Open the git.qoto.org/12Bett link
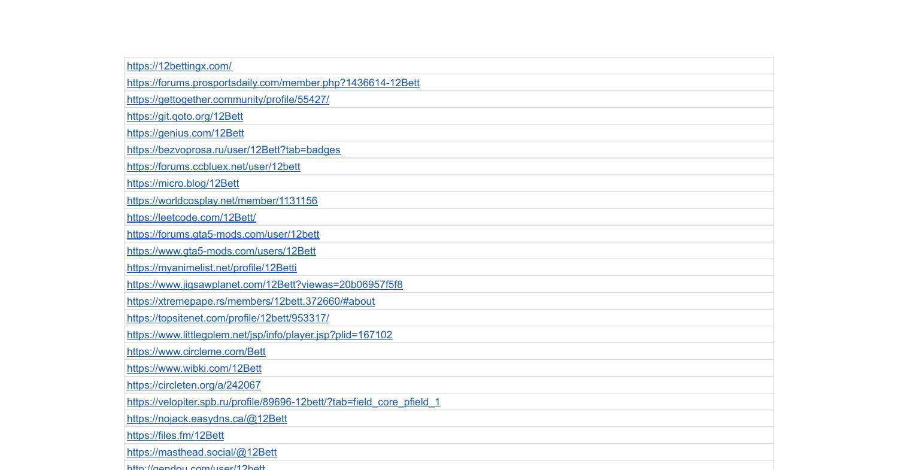Screen dimensions: 898x470 tap(185, 116)
